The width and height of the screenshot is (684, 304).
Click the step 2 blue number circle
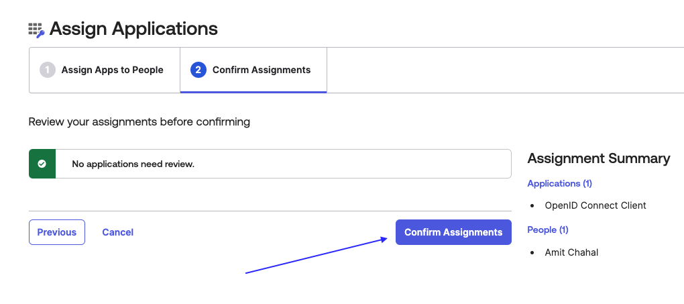(198, 70)
